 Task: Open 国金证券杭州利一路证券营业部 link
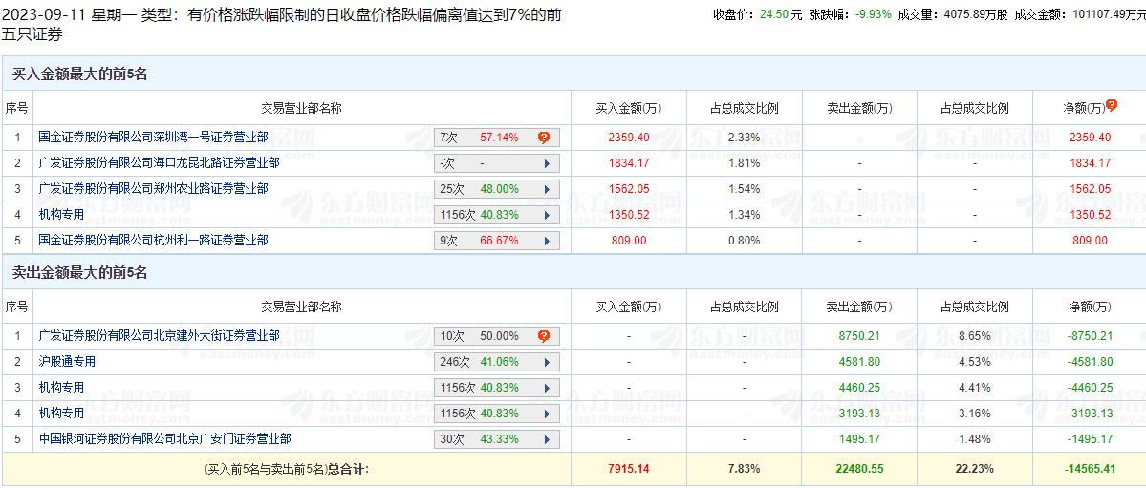tap(153, 241)
